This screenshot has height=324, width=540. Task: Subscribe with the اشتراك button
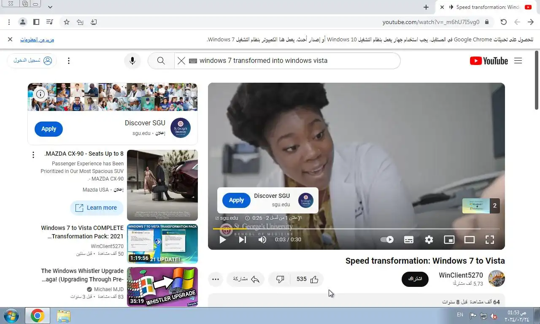click(x=415, y=279)
